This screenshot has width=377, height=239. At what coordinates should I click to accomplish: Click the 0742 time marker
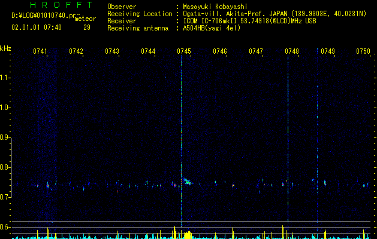[76, 51]
